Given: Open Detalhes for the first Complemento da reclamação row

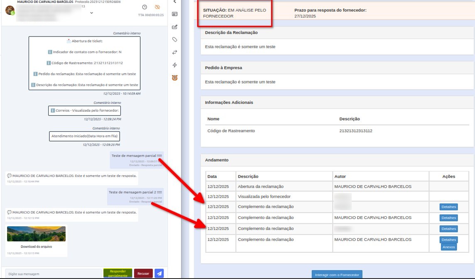Looking at the screenshot, I should click(x=448, y=207).
